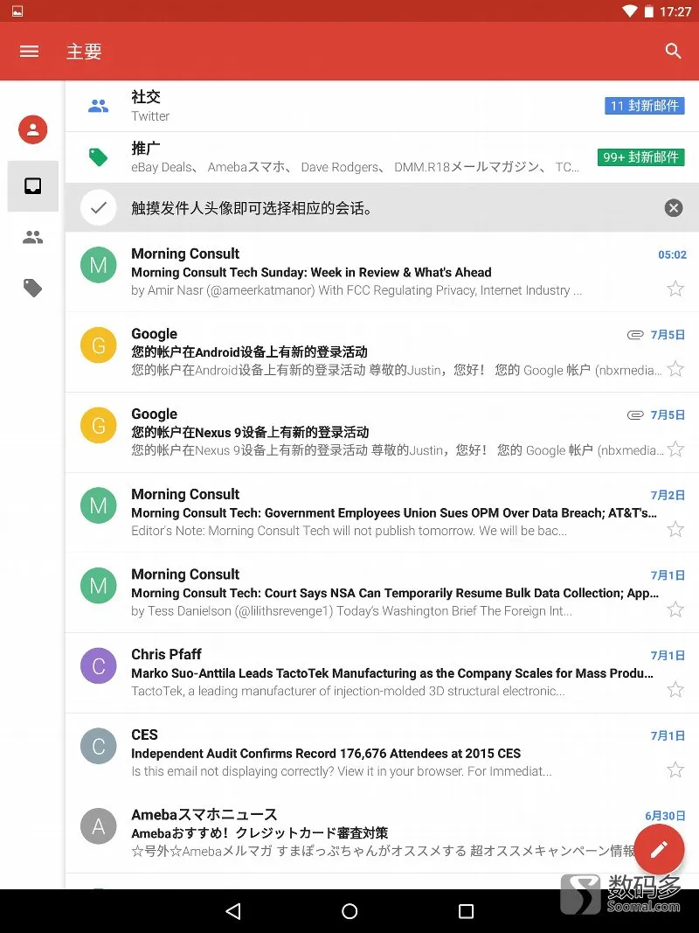699x933 pixels.
Task: Open Court Says NSA Can Temporarily Resume email
Action: point(382,593)
